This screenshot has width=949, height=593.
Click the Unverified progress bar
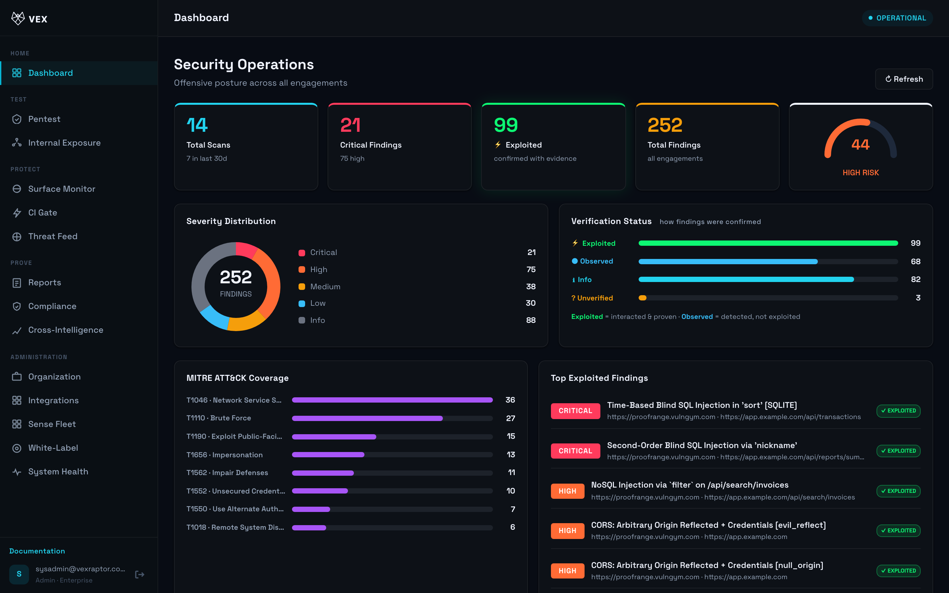tap(768, 298)
